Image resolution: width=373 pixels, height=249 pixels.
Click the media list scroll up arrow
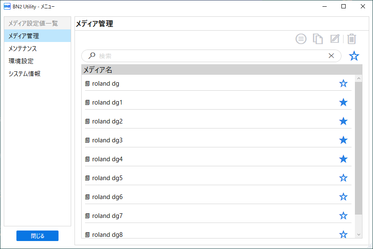[x=359, y=79]
